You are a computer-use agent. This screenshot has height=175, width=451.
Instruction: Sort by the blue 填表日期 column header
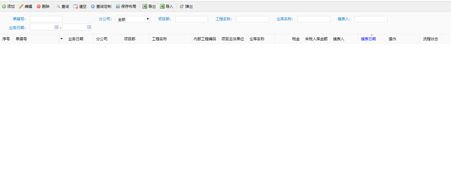372,39
